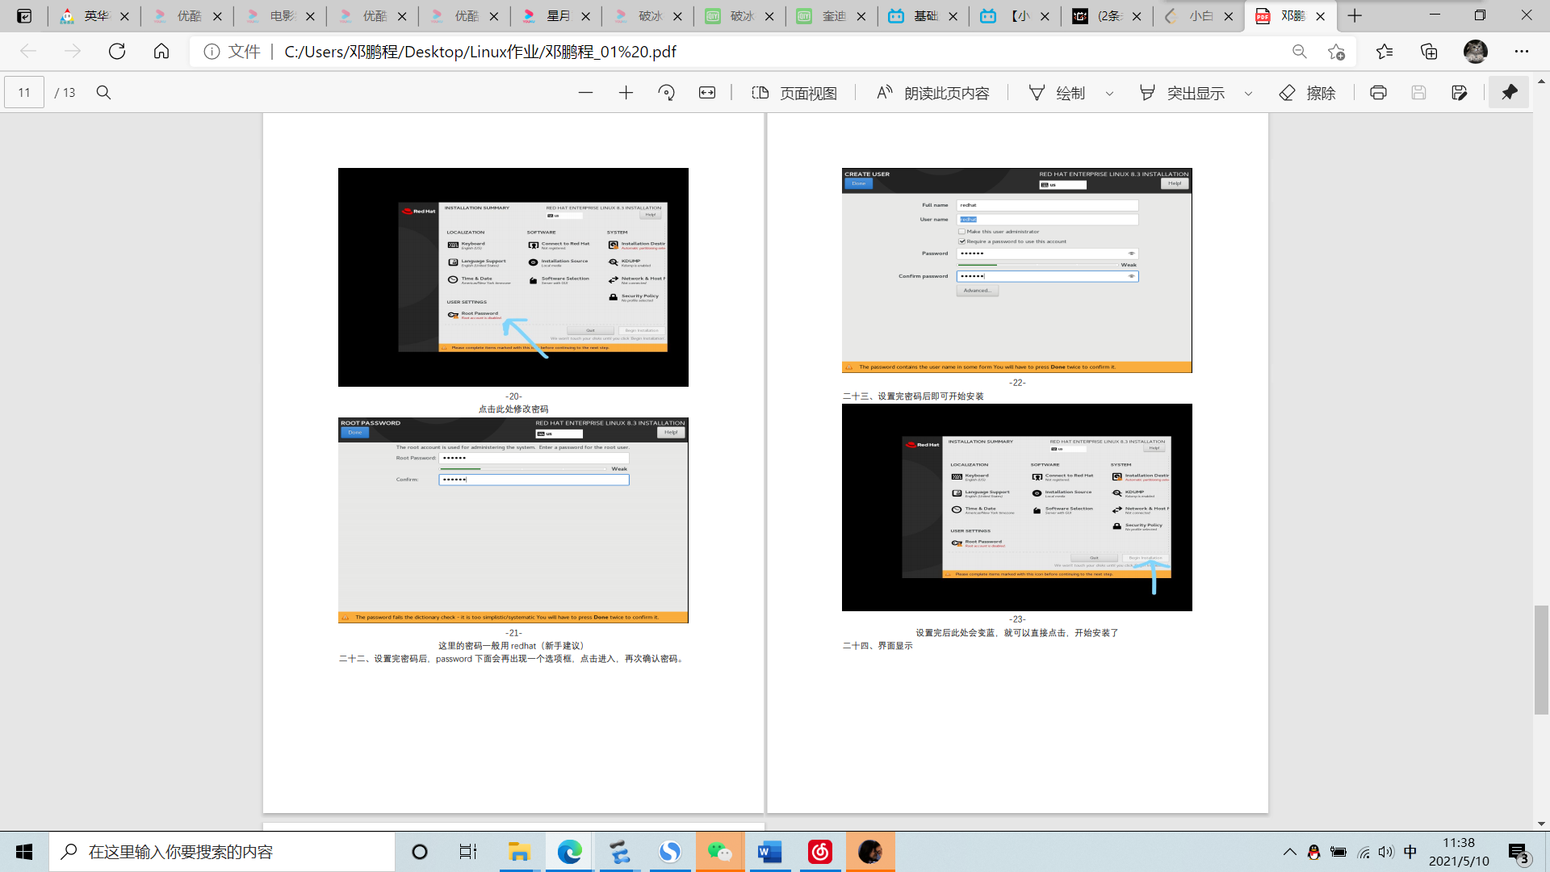Open the browser settings ellipsis menu
The height and width of the screenshot is (872, 1550).
tap(1522, 52)
